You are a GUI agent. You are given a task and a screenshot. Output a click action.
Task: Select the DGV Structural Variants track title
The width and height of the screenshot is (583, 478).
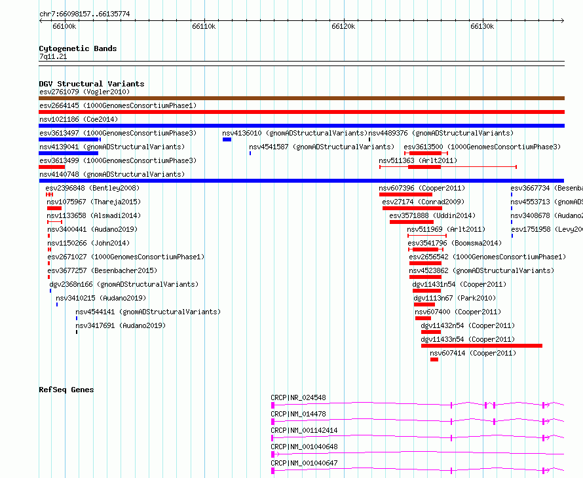92,84
